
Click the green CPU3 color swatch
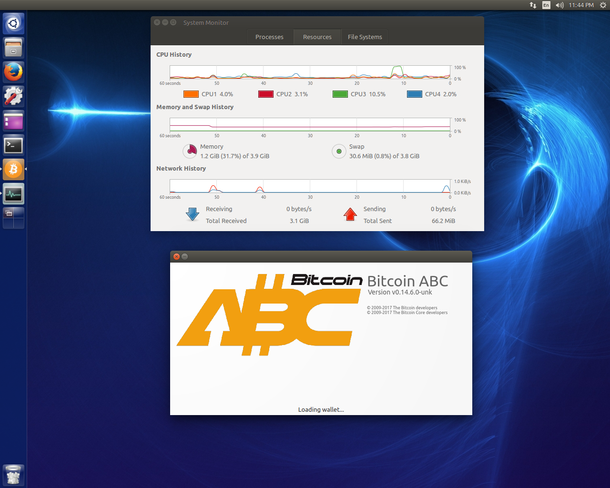coord(340,94)
